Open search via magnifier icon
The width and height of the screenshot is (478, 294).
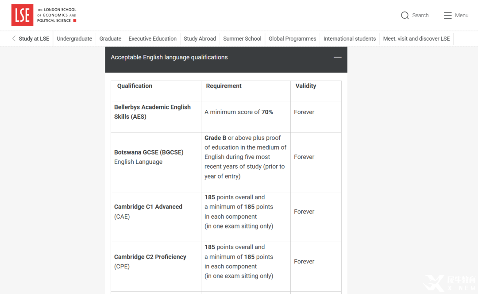[x=405, y=15]
